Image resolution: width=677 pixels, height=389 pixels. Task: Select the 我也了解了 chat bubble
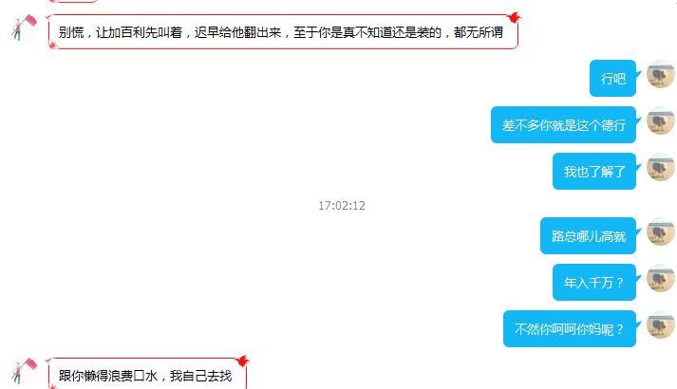coord(594,171)
